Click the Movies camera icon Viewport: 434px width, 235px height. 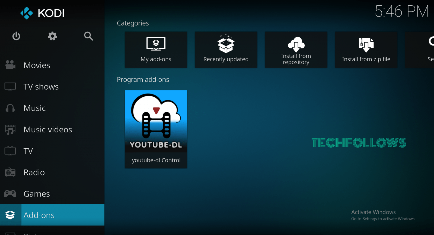coord(10,65)
